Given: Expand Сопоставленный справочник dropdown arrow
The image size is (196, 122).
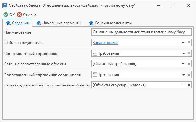Looking at the screenshot, I should coord(184,54).
